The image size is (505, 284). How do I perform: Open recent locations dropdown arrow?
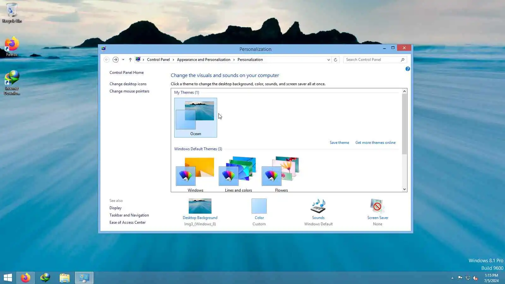(x=123, y=60)
